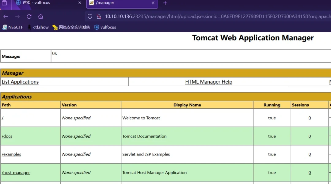
Task: Open the ctf.show bookmark
Action: pos(38,27)
